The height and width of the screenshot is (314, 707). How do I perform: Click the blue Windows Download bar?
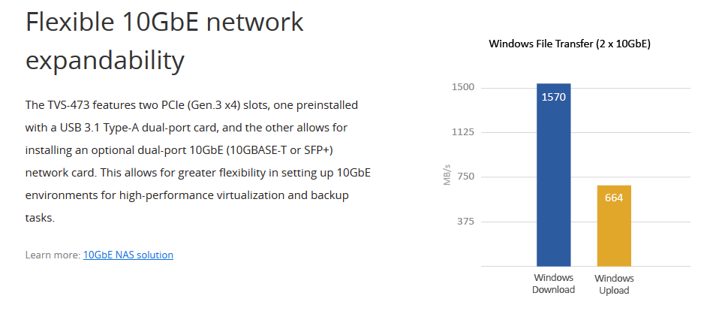554,174
